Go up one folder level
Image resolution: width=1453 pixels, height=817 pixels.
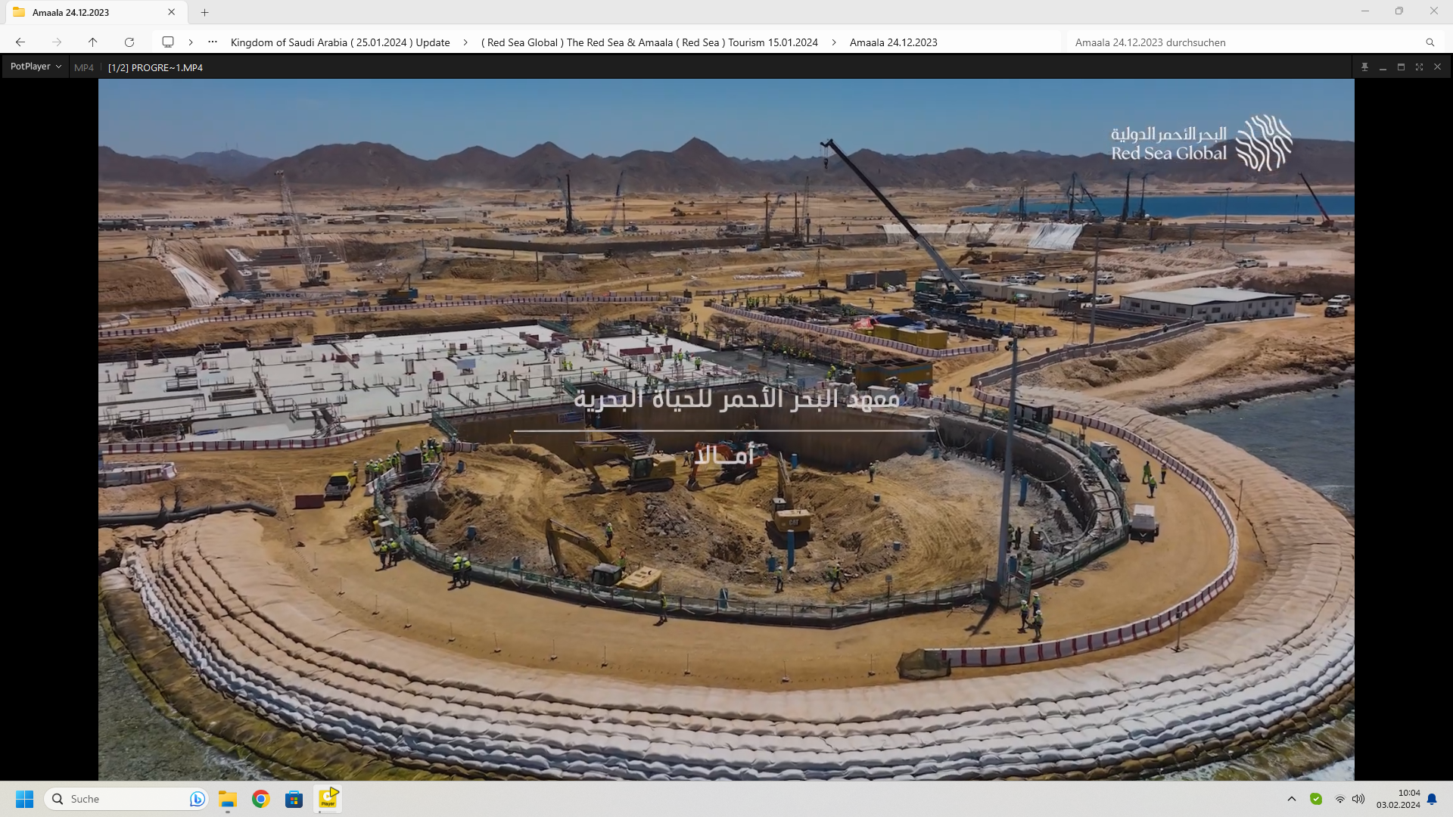92,42
